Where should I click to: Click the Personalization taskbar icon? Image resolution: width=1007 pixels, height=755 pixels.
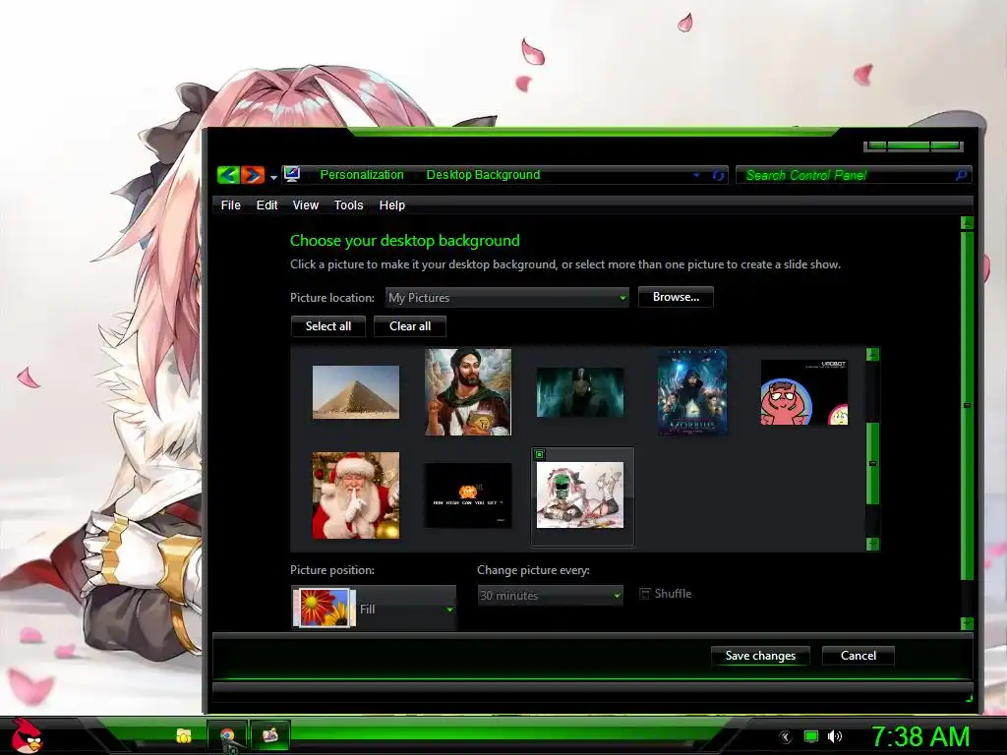[269, 735]
